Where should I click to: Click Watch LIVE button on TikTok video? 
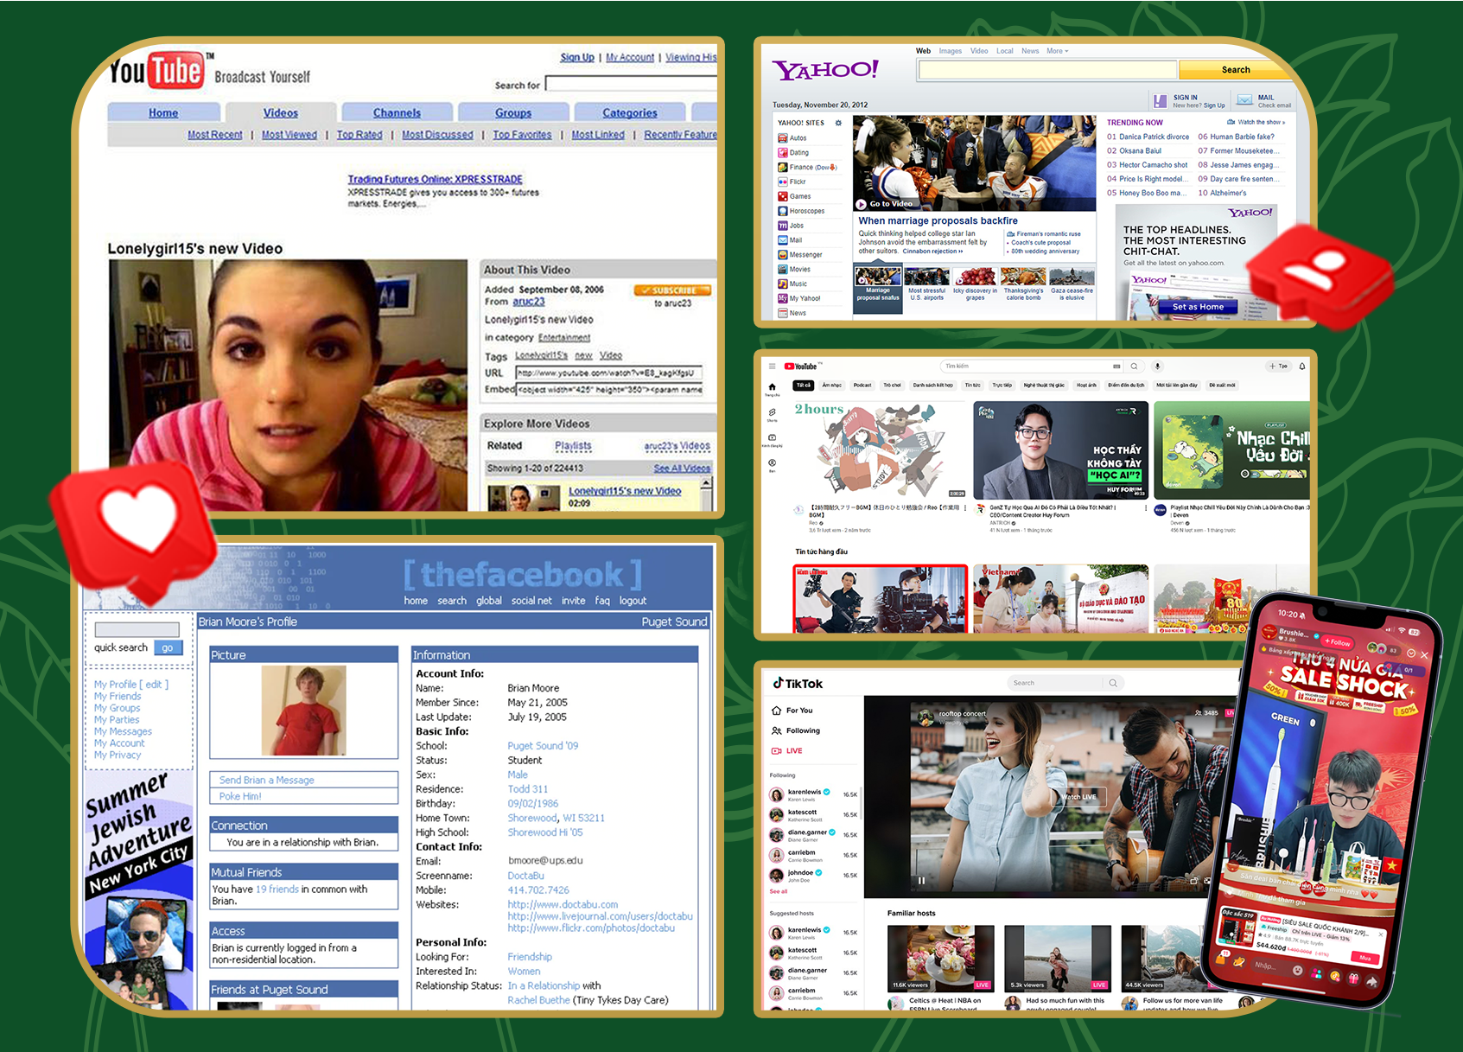click(x=1078, y=797)
